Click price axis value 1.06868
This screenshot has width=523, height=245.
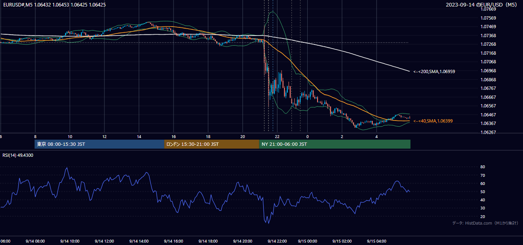(x=488, y=80)
